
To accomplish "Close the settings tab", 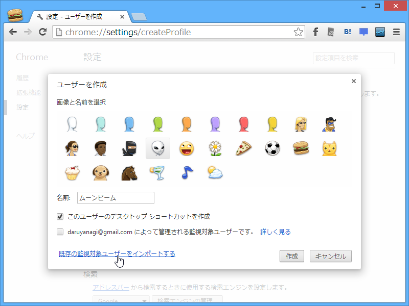I will (122, 17).
